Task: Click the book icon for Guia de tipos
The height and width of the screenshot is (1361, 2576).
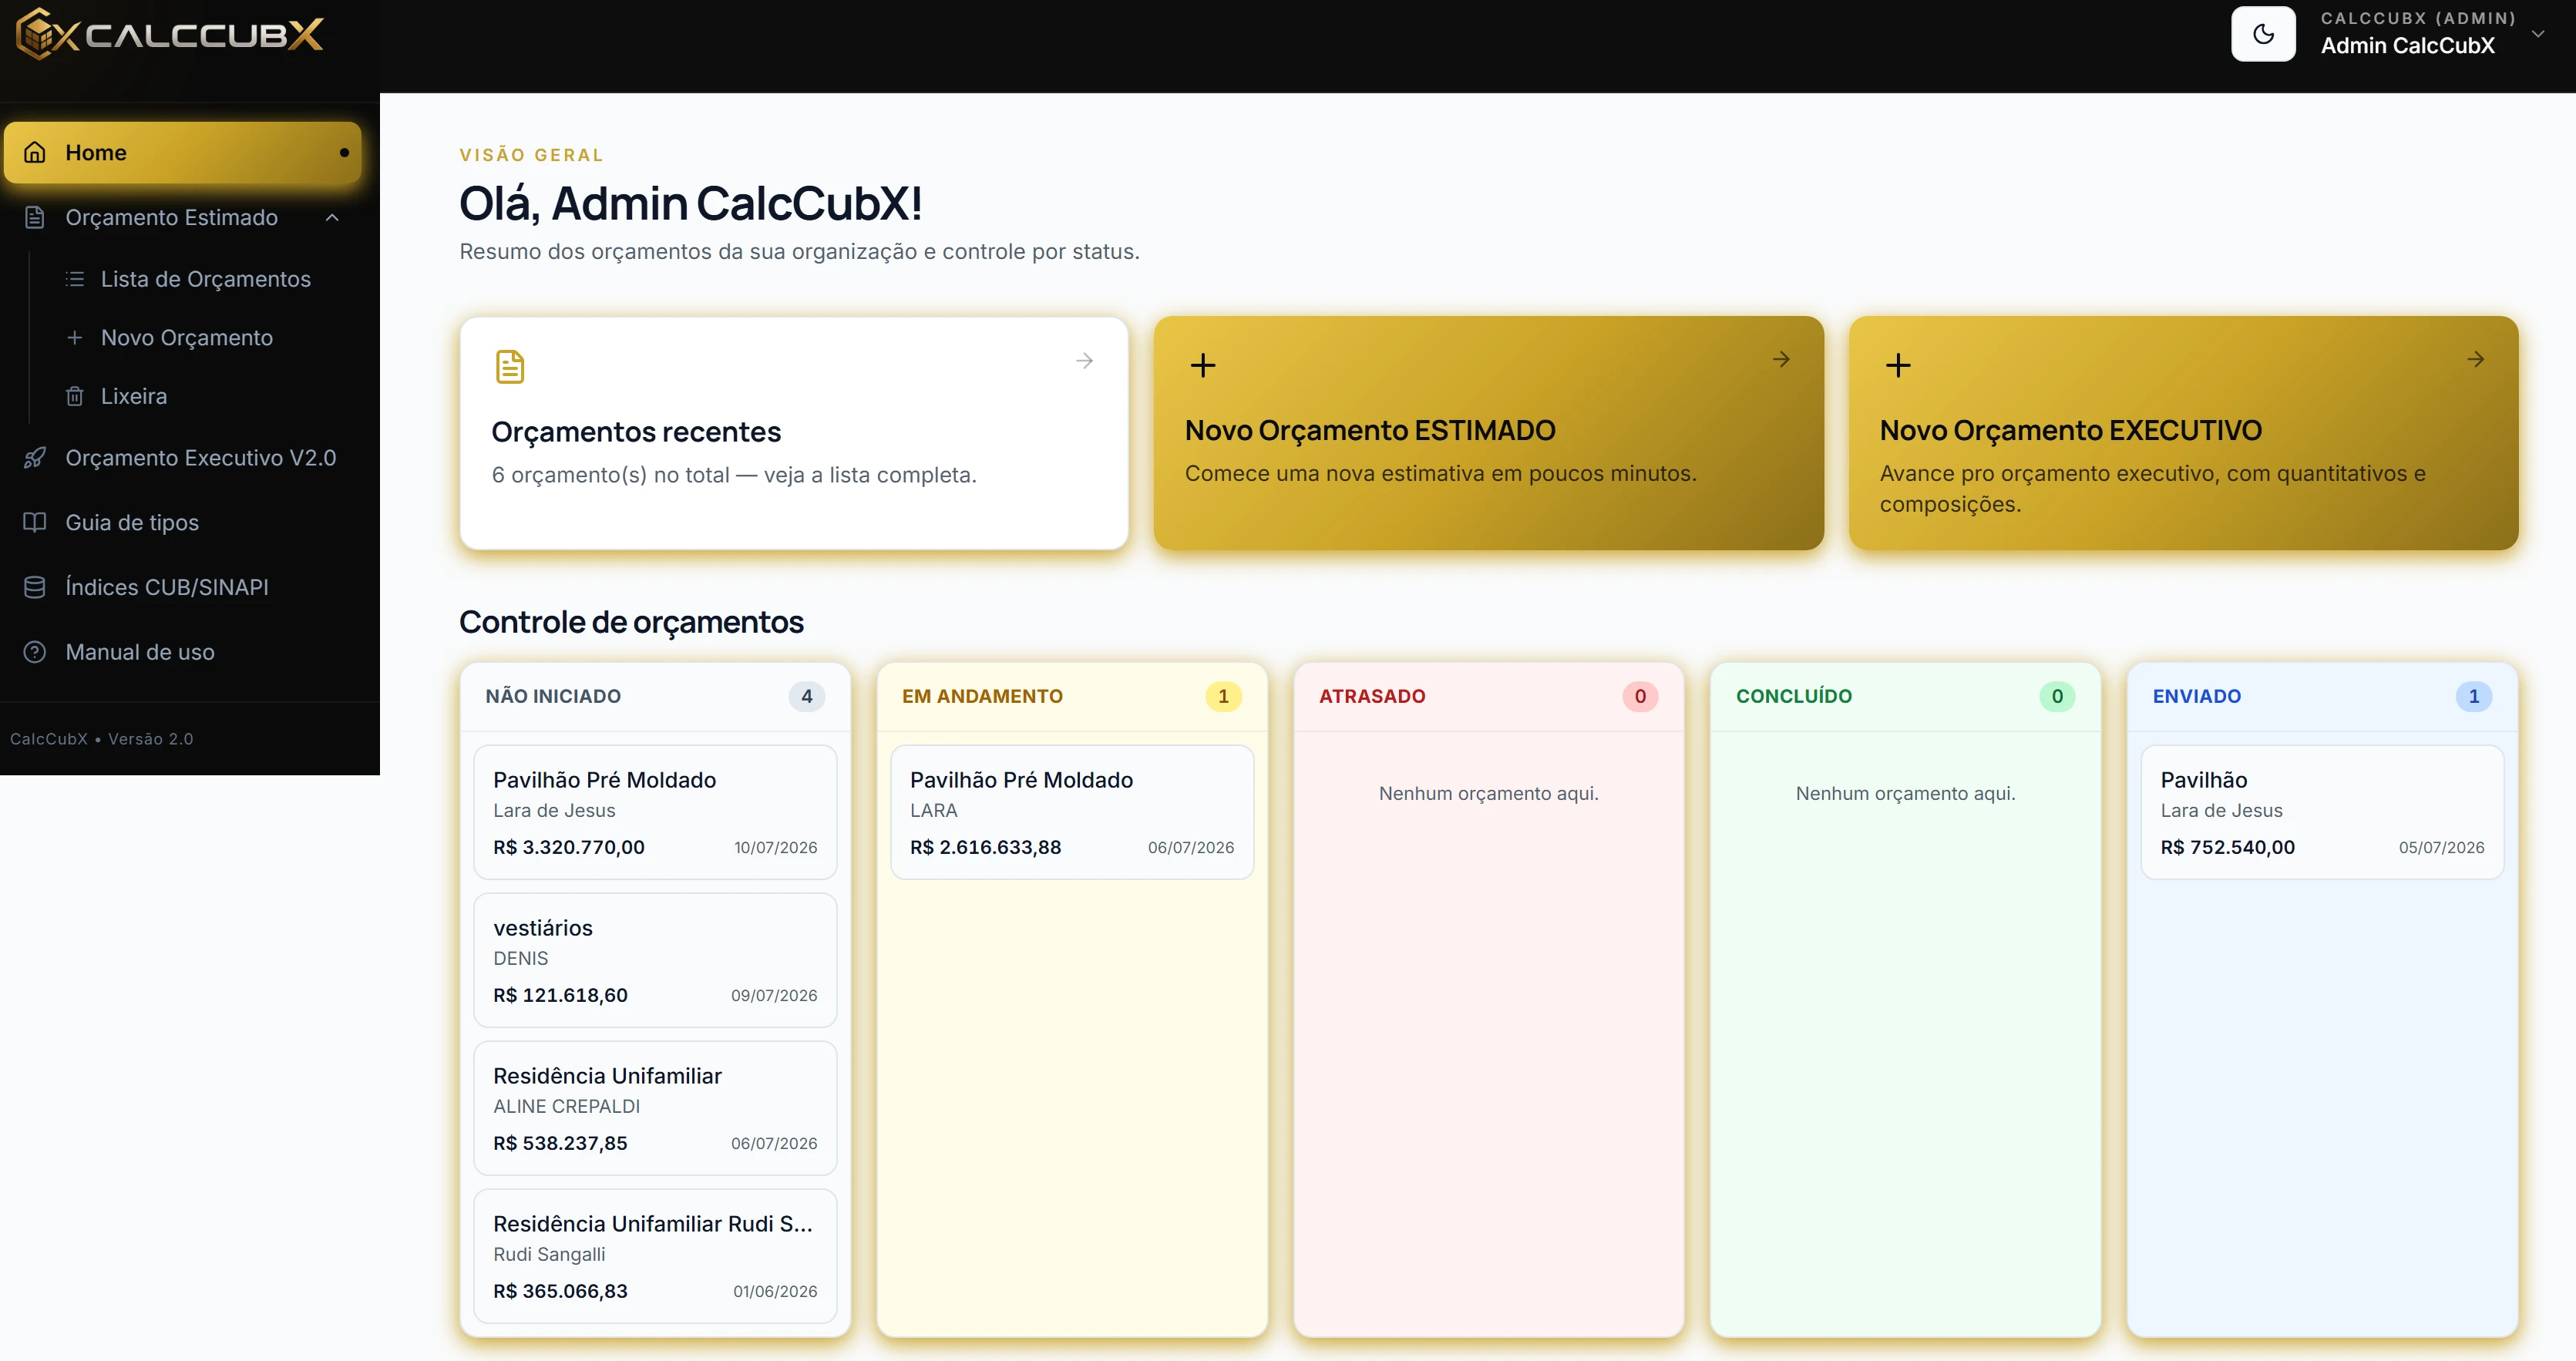Action: pyautogui.click(x=35, y=522)
